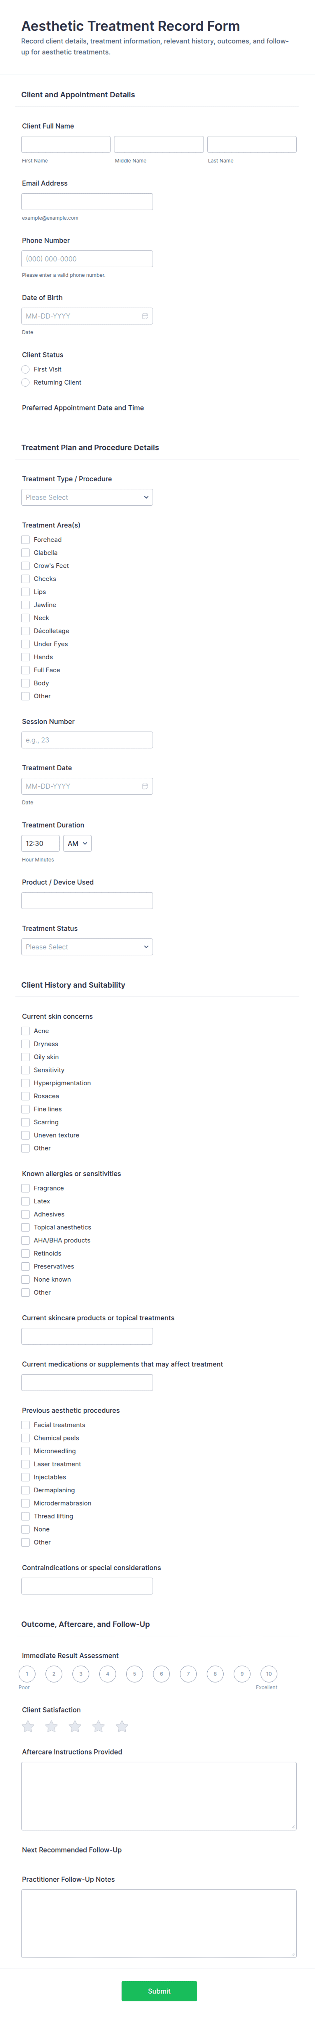The image size is (315, 2018).
Task: Click the third Client Satisfaction star
Action: (x=75, y=1726)
